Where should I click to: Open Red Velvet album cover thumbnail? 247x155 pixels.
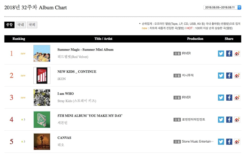[42, 54]
